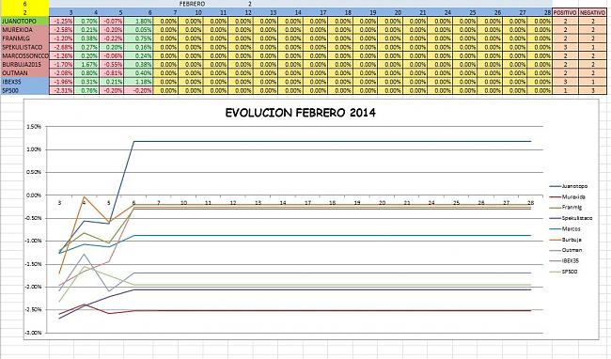Image resolution: width=611 pixels, height=359 pixels.
Task: Select the OUTMAN row header cell
Action: coord(24,72)
